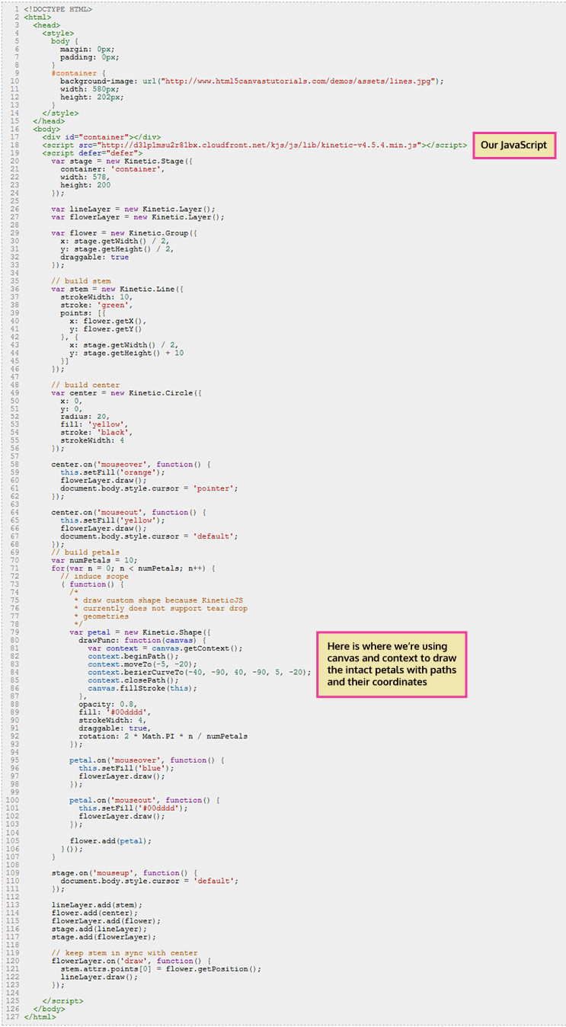Click 'var petal = new Kinetic.Shape' line
Image resolution: width=566 pixels, height=1027 pixels.
[x=140, y=632]
